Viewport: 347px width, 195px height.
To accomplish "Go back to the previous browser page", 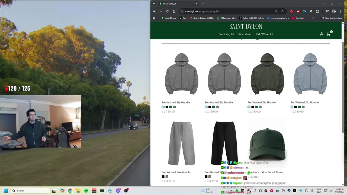I will (154, 11).
